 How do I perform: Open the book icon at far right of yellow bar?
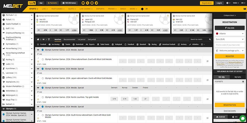[x=245, y=9]
